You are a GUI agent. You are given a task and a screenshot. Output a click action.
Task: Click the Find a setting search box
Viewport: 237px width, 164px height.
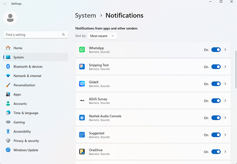tap(32, 35)
